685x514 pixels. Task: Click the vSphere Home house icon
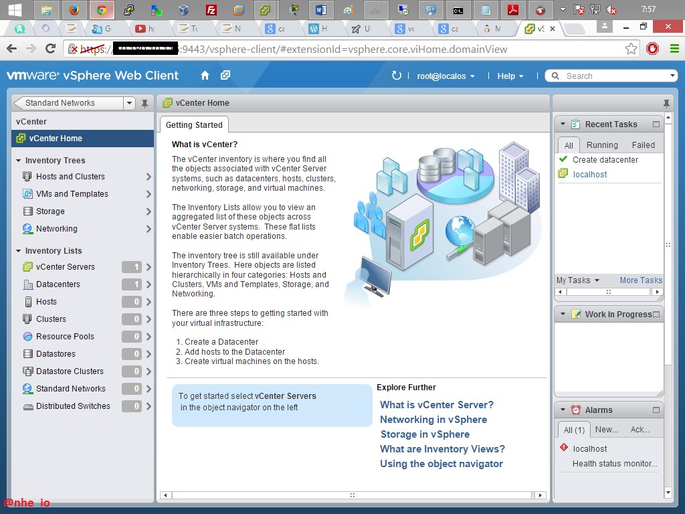click(205, 76)
